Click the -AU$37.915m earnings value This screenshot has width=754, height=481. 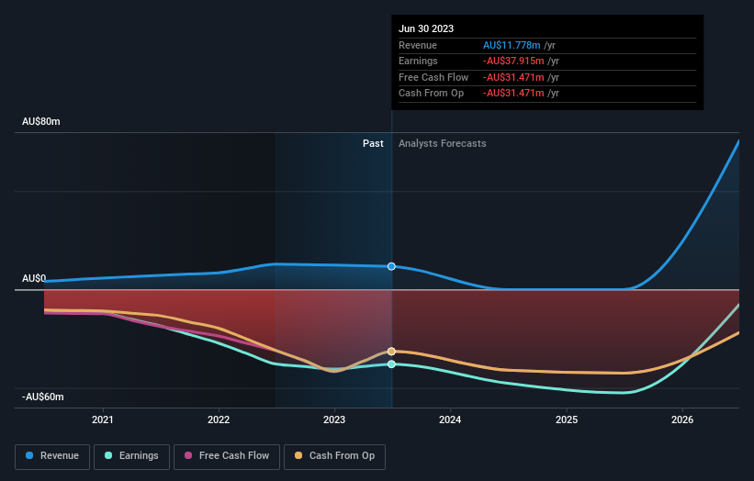pyautogui.click(x=513, y=61)
